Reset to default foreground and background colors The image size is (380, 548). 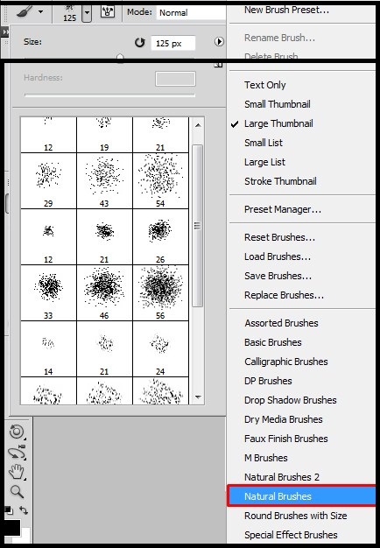pyautogui.click(x=9, y=510)
